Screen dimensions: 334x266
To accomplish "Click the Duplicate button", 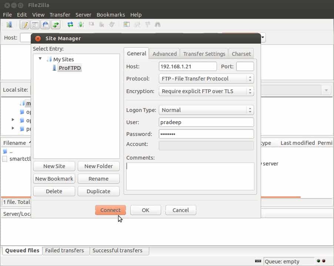I will coord(98,191).
